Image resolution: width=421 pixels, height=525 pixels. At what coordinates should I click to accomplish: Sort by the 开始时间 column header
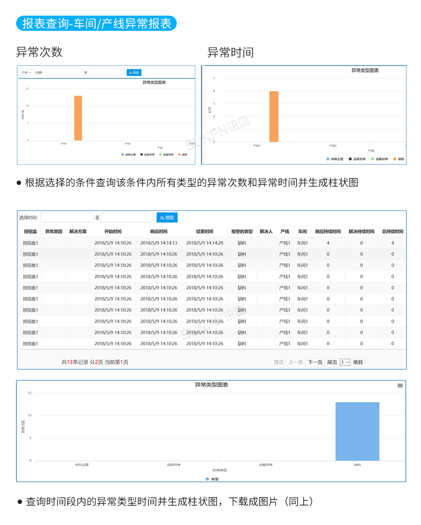113,232
